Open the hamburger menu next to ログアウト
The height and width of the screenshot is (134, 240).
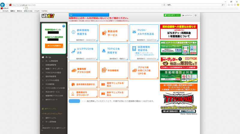pos(196,15)
